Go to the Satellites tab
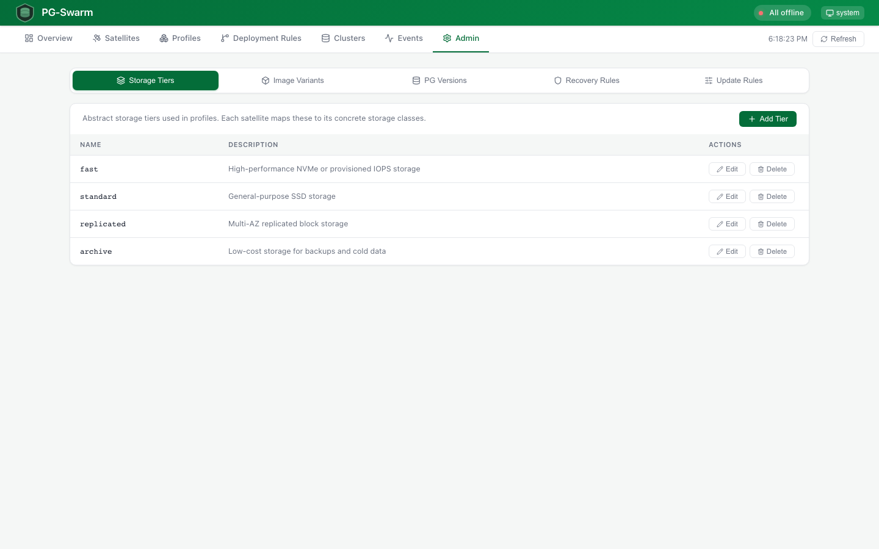The image size is (879, 549). [116, 38]
